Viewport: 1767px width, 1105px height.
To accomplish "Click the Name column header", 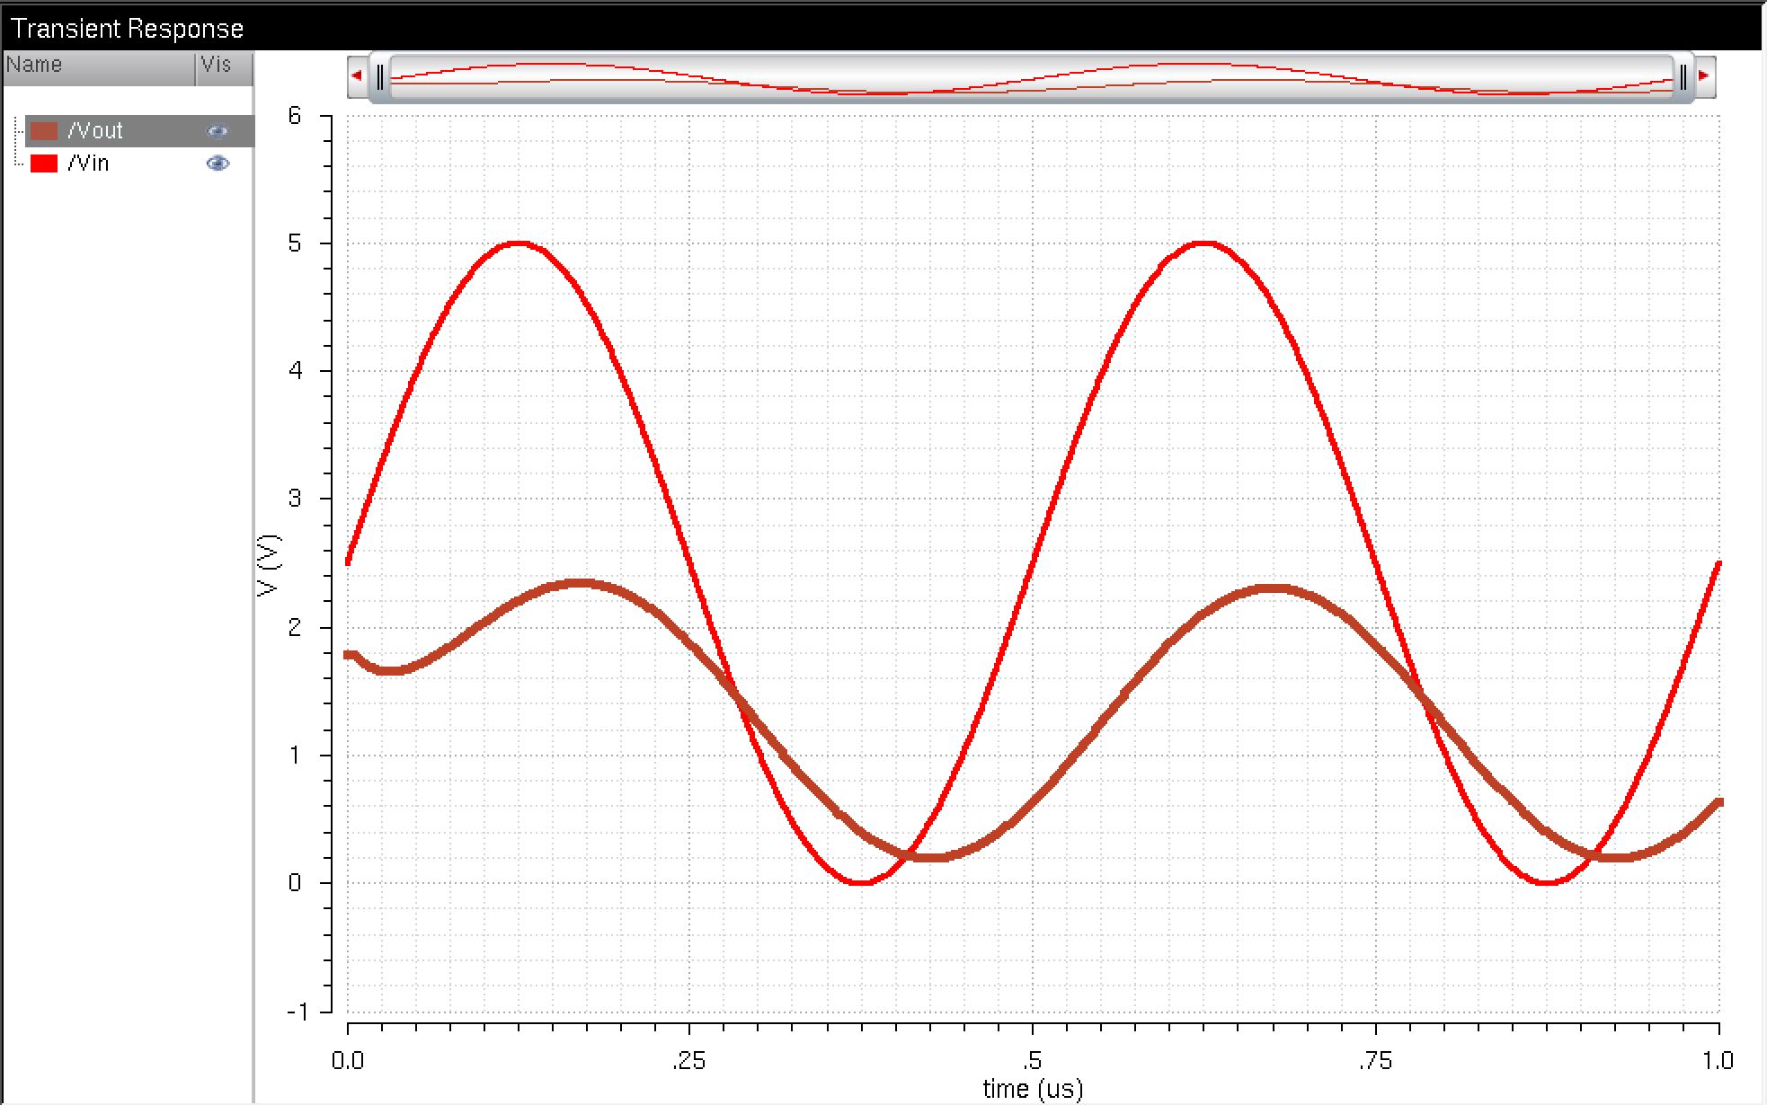I will [98, 67].
